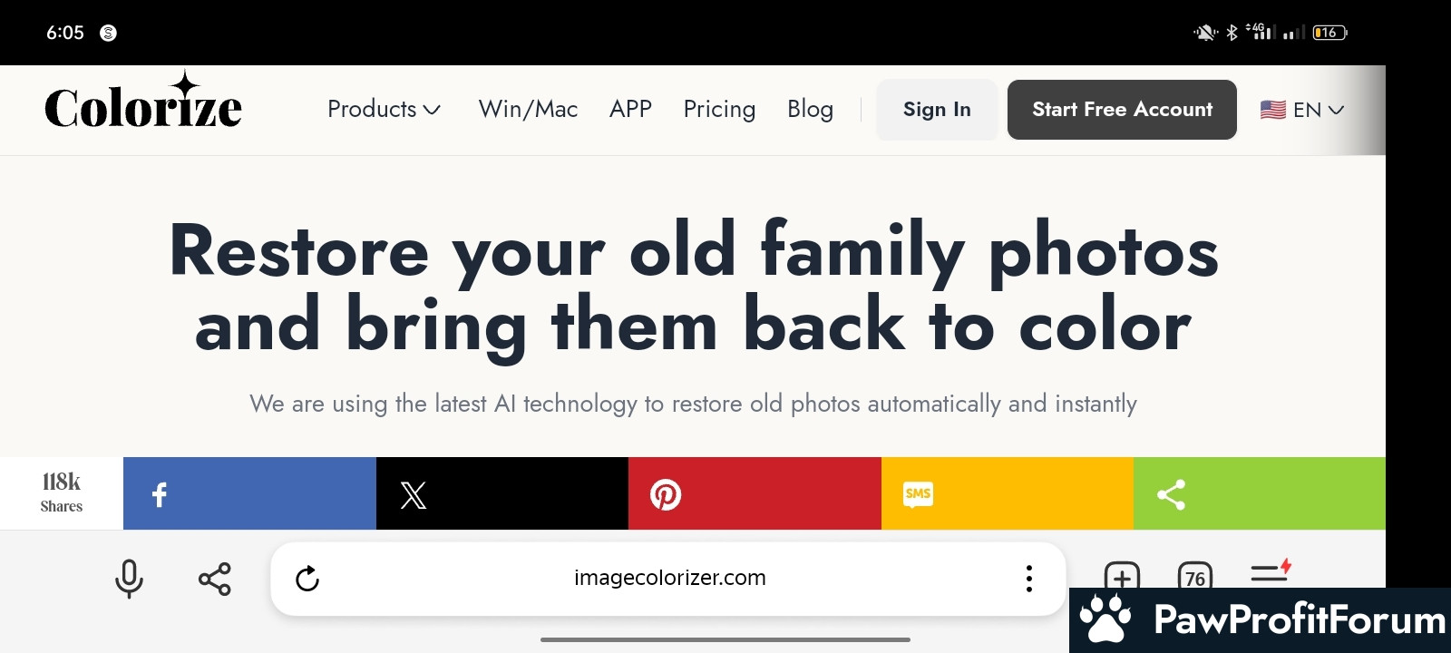The image size is (1451, 653).
Task: Open the browser hamburger menu with lightning badge
Action: click(1271, 572)
